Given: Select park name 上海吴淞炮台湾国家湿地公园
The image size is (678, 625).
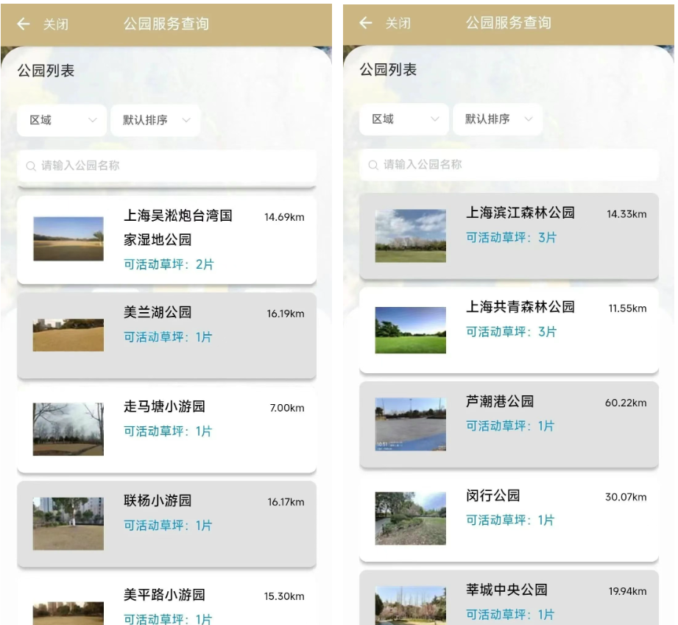Looking at the screenshot, I should (x=178, y=227).
